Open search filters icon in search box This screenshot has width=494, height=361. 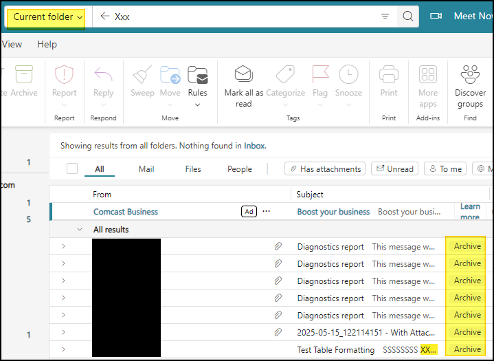pyautogui.click(x=385, y=16)
